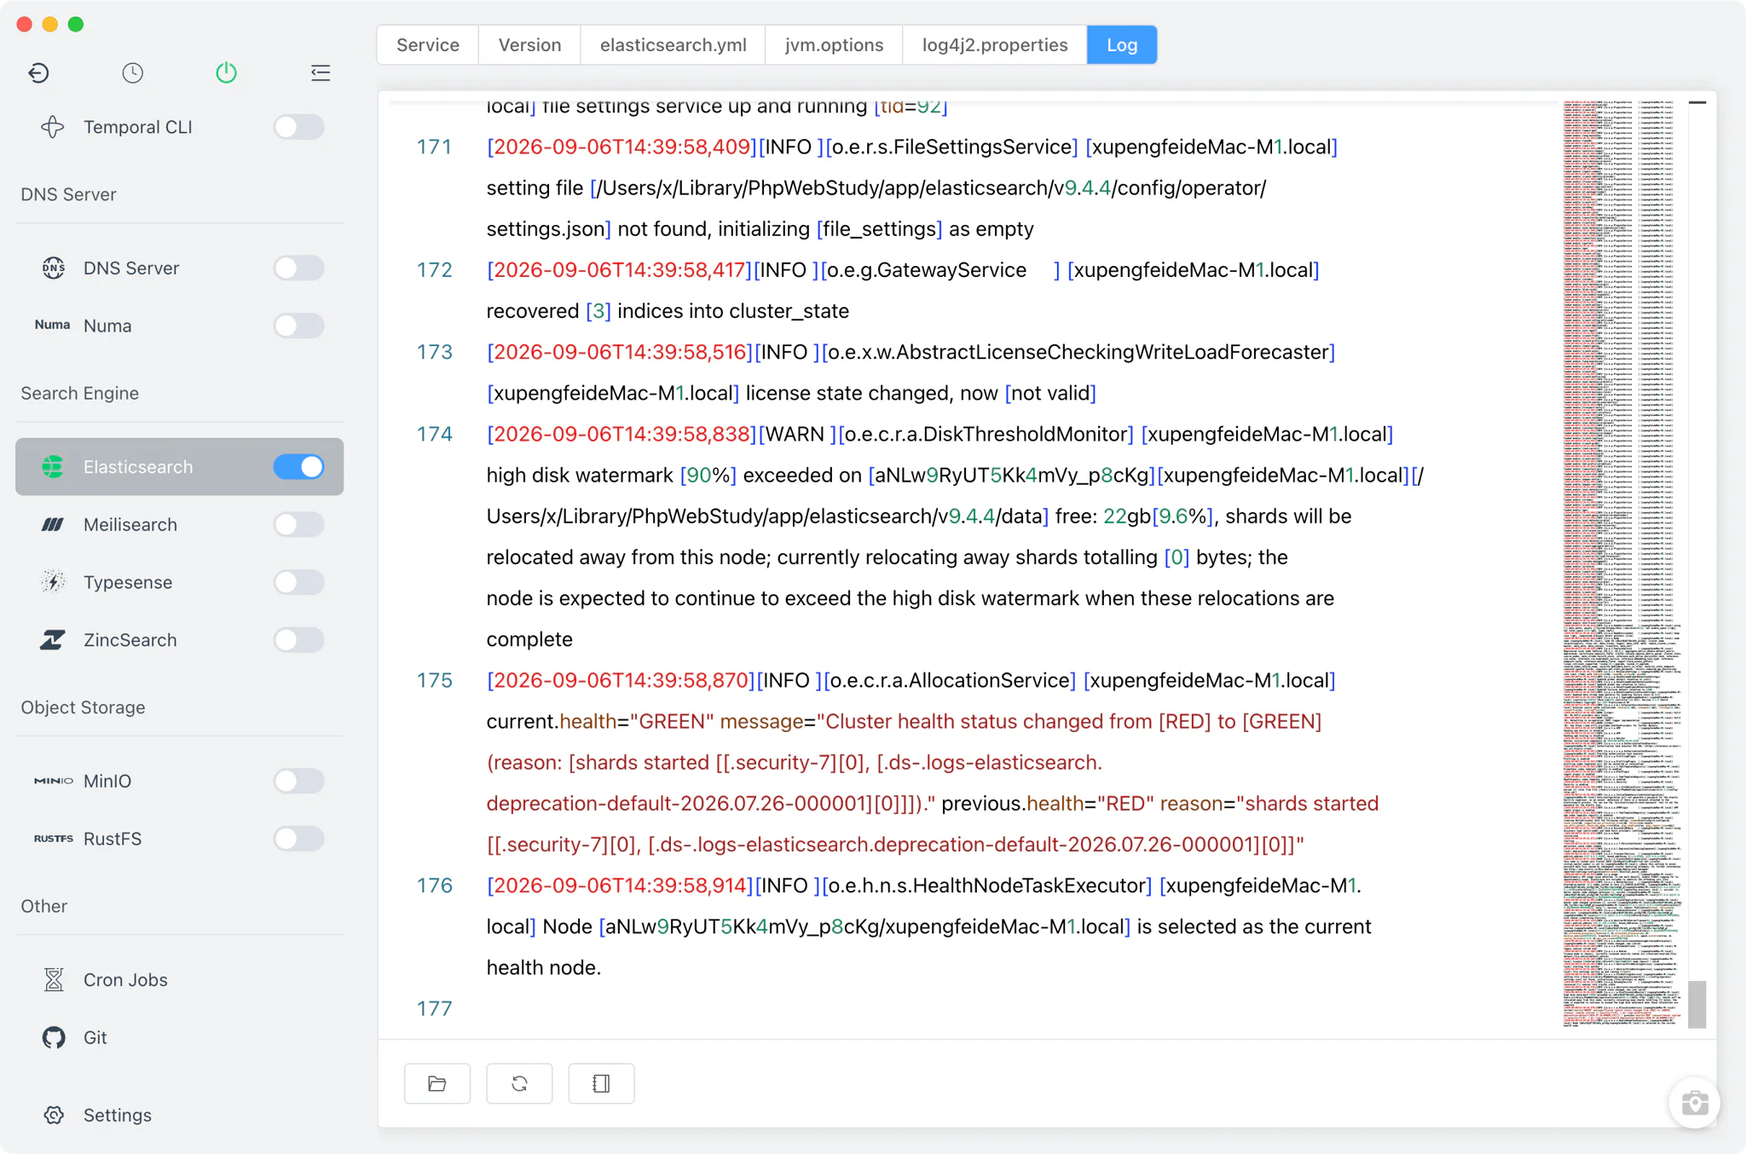Screen dimensions: 1746x1154
Task: Select Typesense in the sidebar
Action: pos(179,582)
